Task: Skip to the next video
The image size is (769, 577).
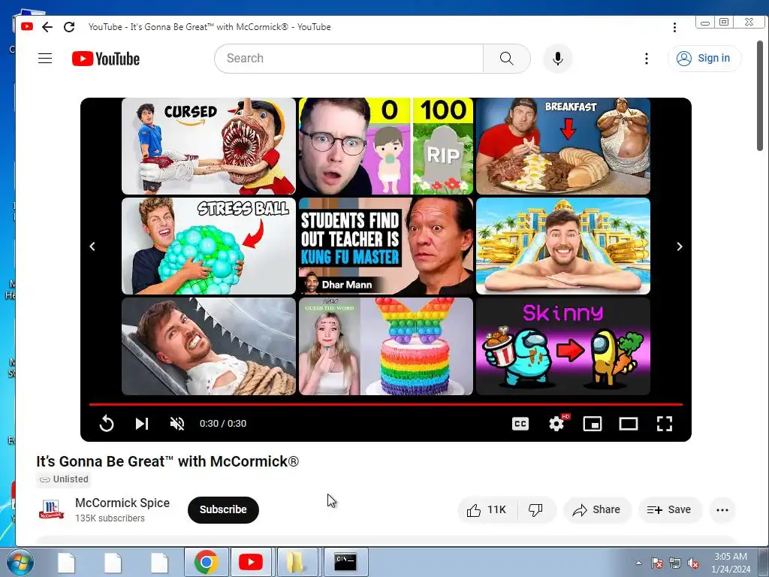Action: (142, 424)
